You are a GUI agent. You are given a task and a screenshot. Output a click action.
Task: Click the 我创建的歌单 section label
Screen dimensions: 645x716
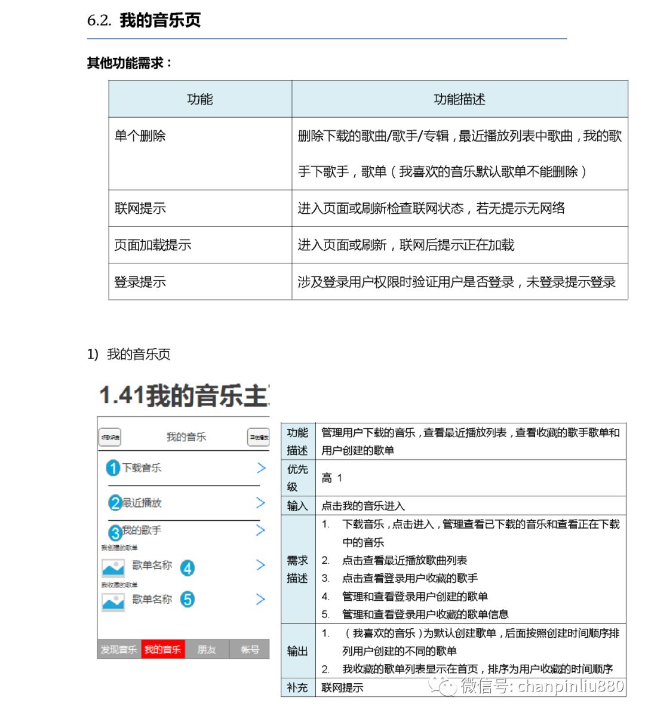click(x=119, y=548)
